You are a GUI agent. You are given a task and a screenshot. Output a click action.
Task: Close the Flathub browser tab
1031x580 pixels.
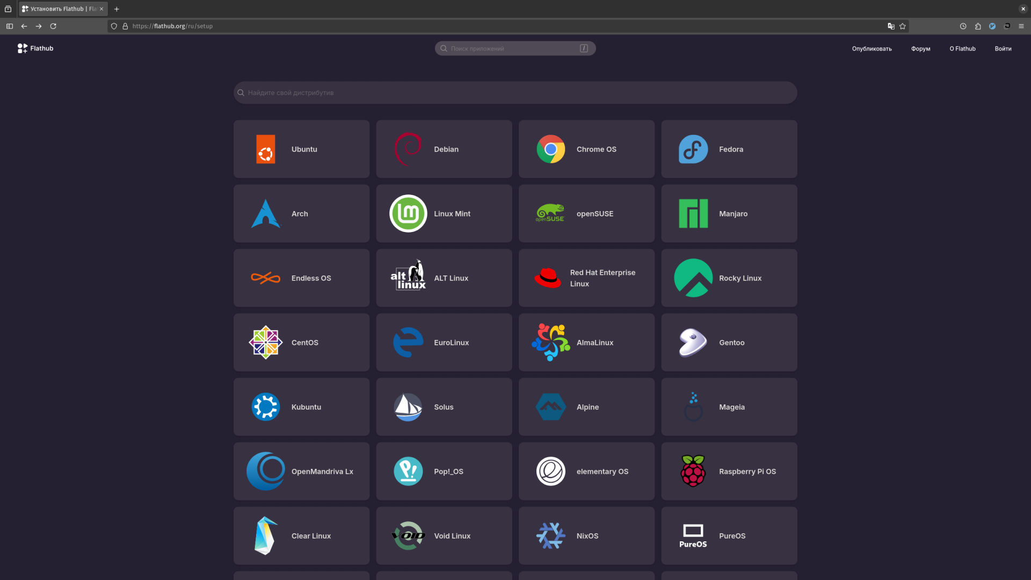click(101, 9)
